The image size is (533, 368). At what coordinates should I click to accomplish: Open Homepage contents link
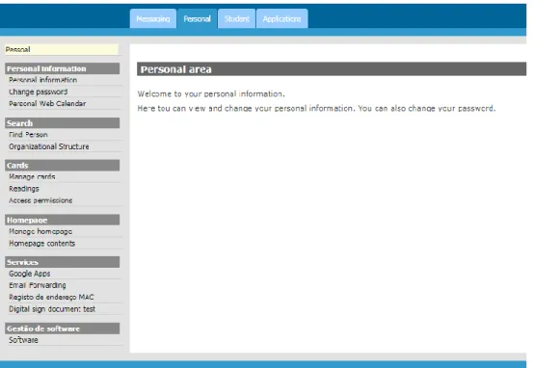point(41,244)
